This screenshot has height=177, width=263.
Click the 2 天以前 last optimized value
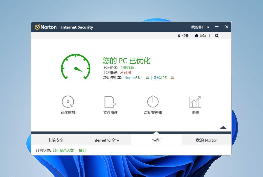pos(127,68)
